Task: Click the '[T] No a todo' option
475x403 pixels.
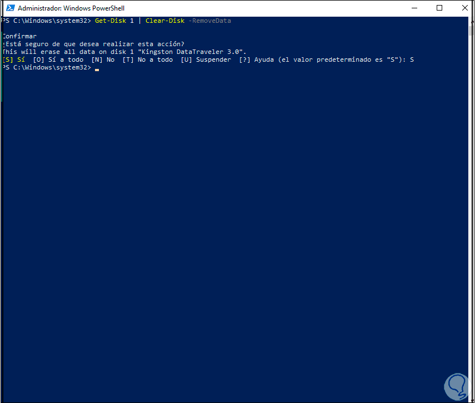Action: [x=147, y=59]
